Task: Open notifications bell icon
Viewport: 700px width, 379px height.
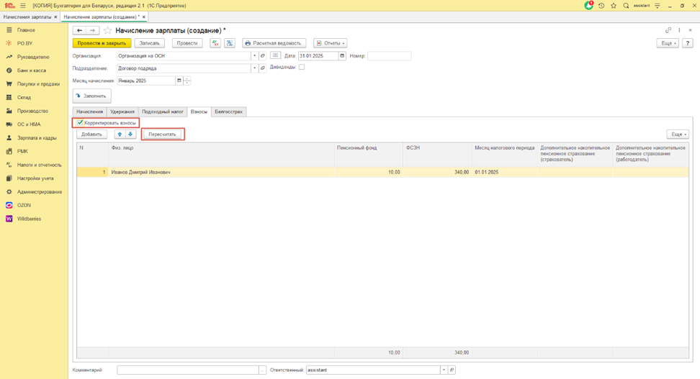Action: pyautogui.click(x=589, y=6)
